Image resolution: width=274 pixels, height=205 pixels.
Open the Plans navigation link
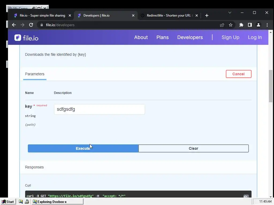tap(162, 37)
